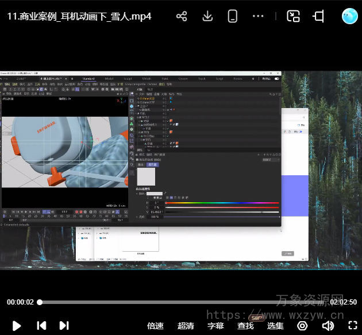362x335 pixels.
Task: Click the share icon in top bar
Action: point(182,16)
